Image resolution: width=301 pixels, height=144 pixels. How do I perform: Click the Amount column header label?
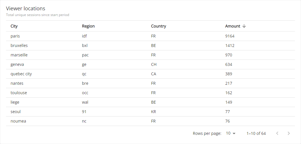(233, 26)
